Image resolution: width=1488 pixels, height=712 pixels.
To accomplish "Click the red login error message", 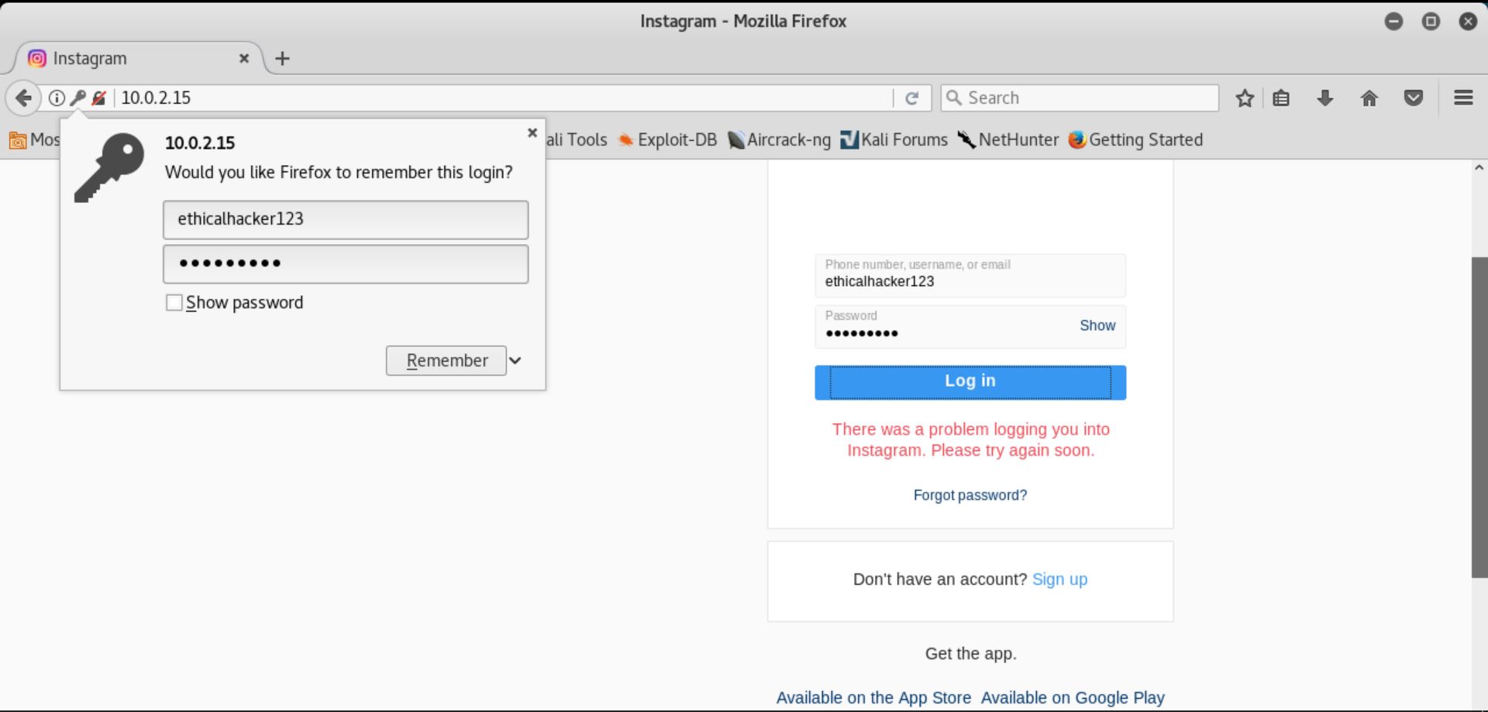I will coord(970,440).
